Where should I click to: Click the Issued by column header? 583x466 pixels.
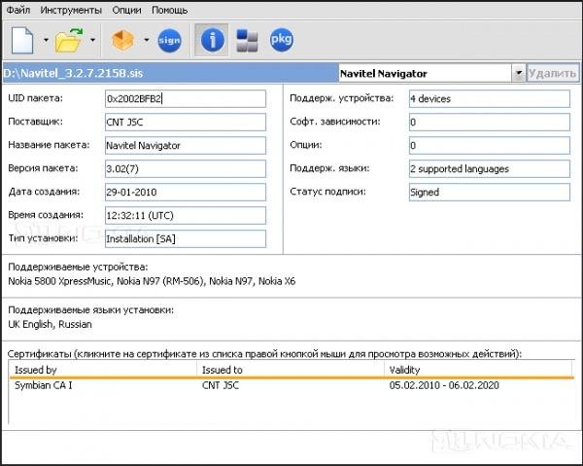(103, 370)
